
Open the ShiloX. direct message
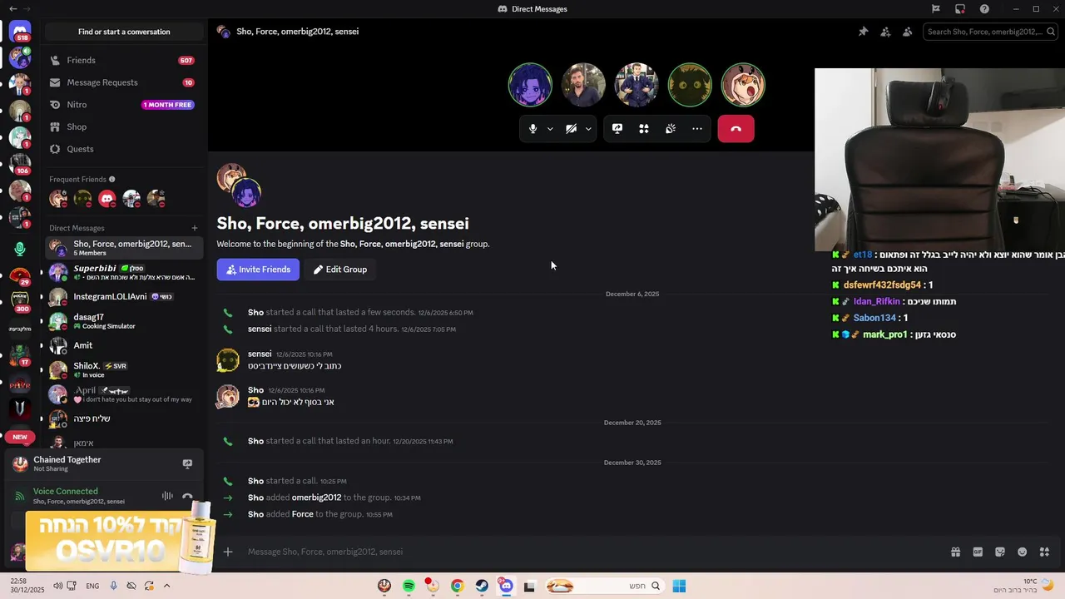tap(123, 370)
